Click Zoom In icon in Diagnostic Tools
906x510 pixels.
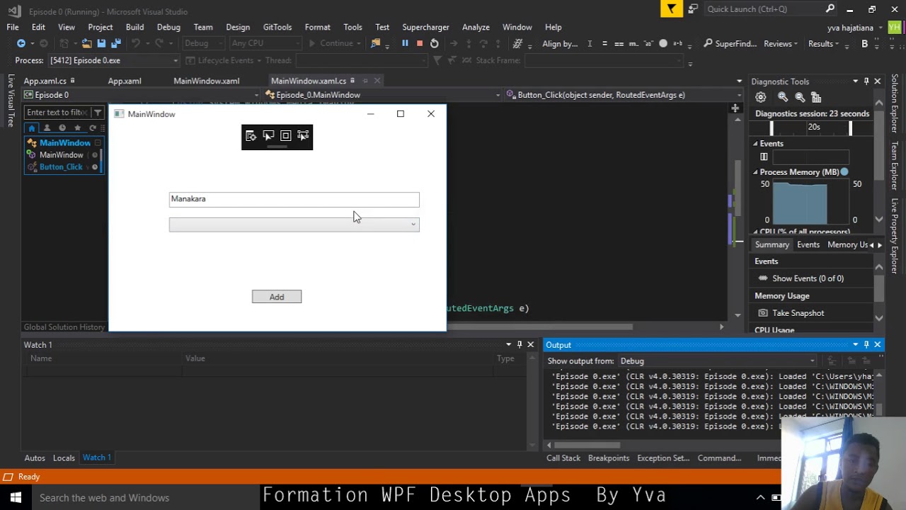click(783, 97)
